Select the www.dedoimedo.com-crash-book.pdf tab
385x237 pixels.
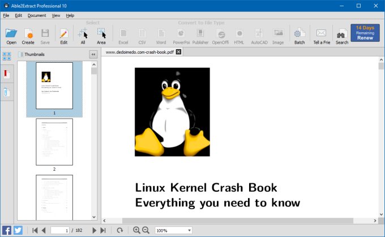point(139,52)
